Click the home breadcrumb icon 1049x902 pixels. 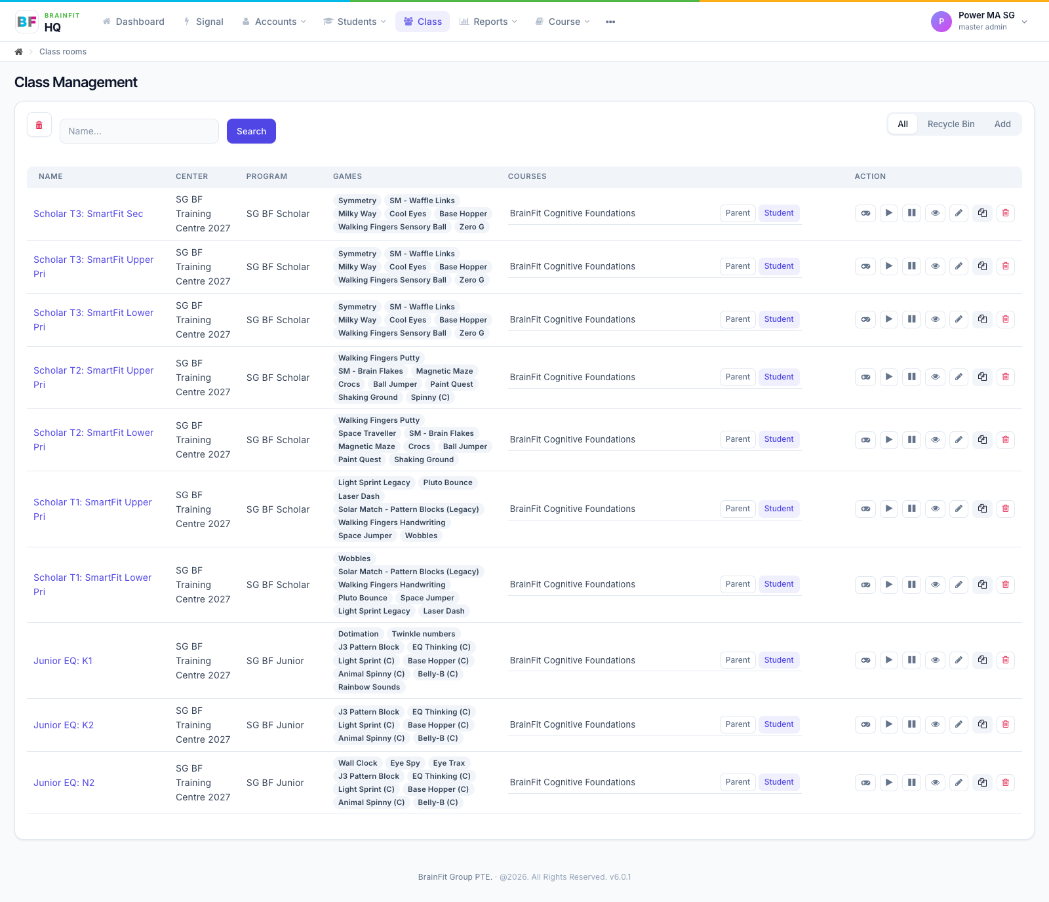(19, 52)
